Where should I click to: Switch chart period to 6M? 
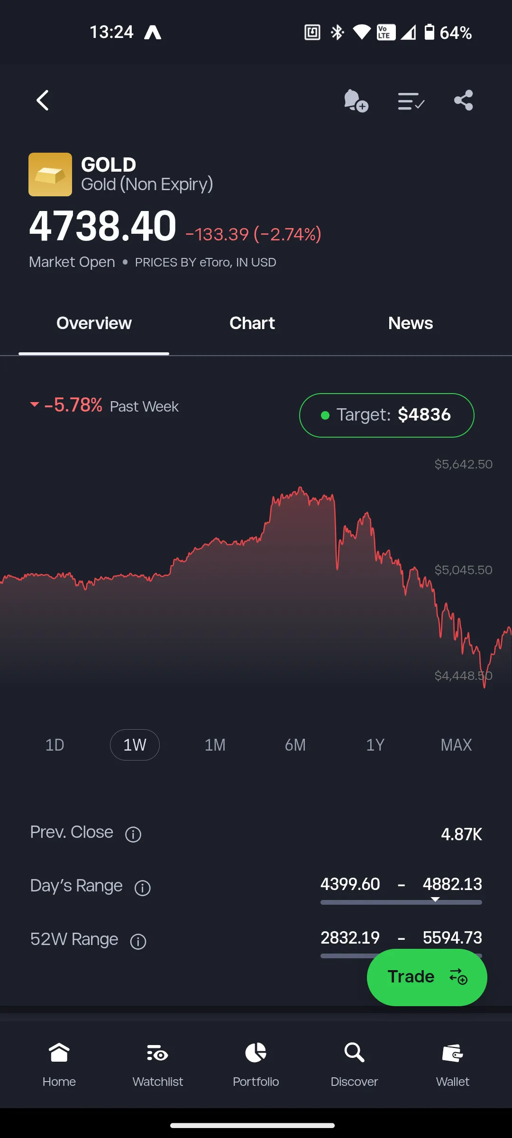[295, 745]
